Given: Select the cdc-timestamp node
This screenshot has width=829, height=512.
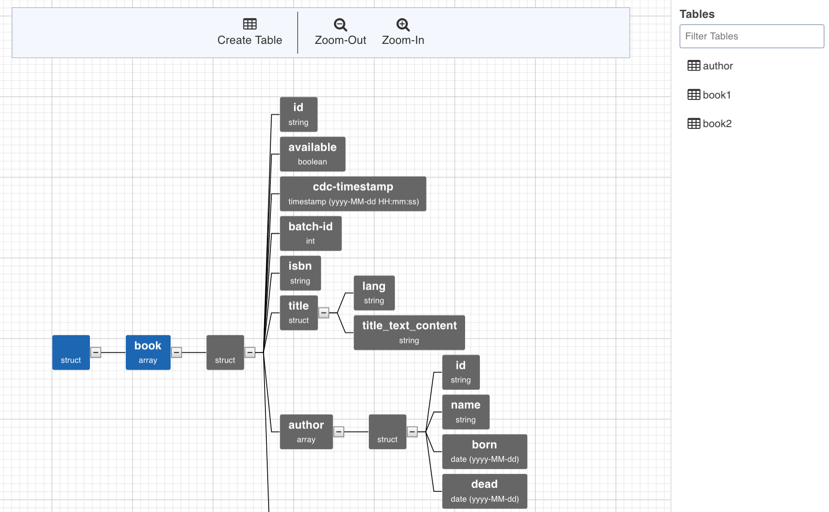Looking at the screenshot, I should point(353,194).
